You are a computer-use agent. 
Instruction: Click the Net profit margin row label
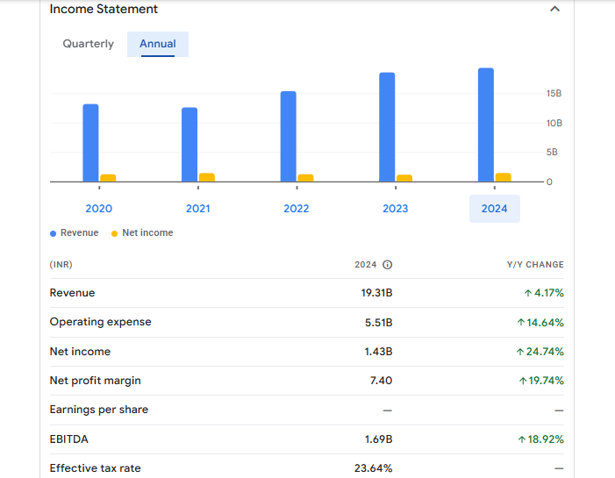pyautogui.click(x=96, y=381)
